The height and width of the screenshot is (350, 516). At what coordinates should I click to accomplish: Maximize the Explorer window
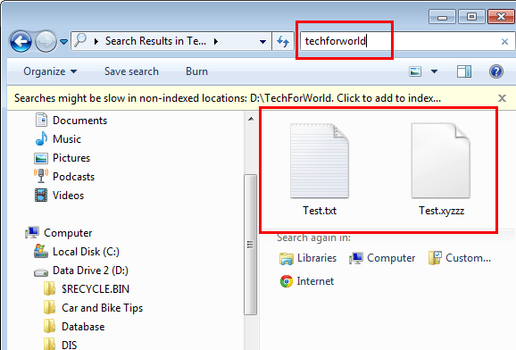(471, 16)
